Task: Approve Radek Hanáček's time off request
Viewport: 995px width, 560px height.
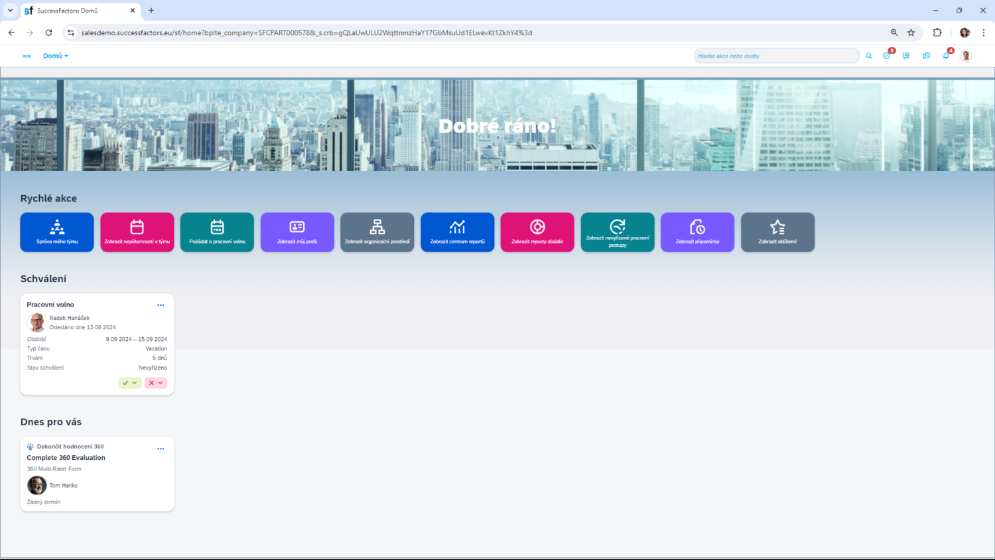Action: coord(126,383)
